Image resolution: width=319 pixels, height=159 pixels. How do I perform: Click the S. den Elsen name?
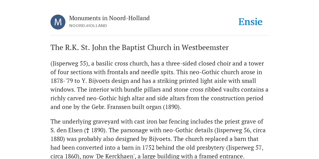pyautogui.click(x=67, y=130)
